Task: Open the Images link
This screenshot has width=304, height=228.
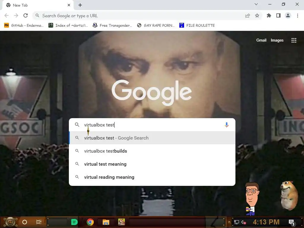Action: coord(277,40)
